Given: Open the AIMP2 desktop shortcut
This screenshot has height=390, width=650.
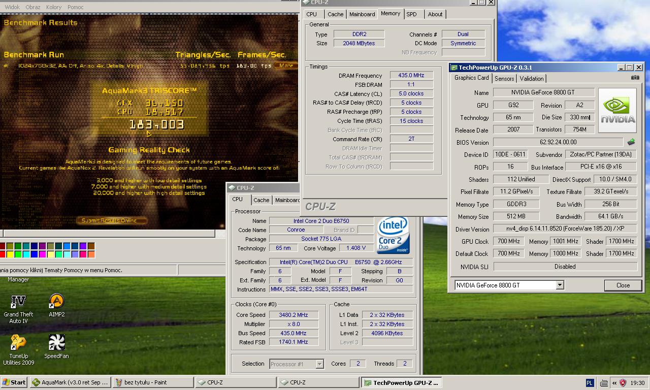Looking at the screenshot, I should pos(56,305).
